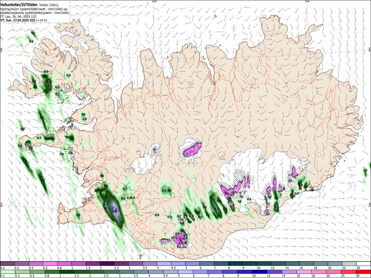Select the darkest green lower swatch starting at 1
The image size is (371, 278).
67,272
